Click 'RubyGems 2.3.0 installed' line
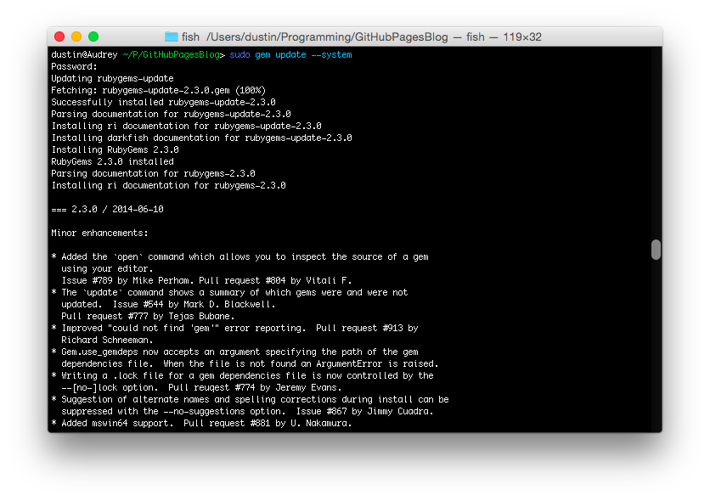Image resolution: width=710 pixels, height=501 pixels. (x=112, y=161)
